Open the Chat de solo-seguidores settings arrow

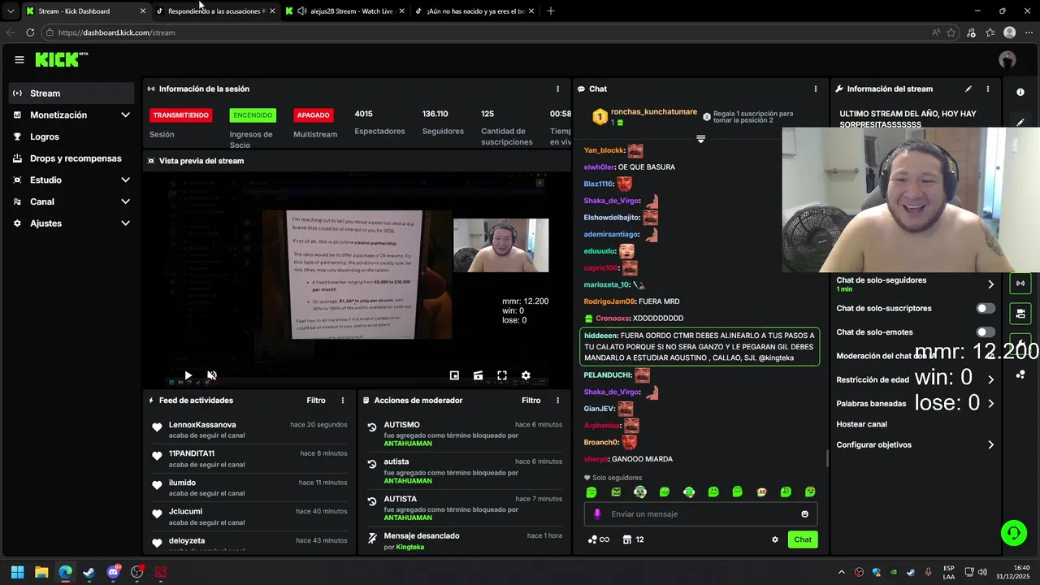click(x=990, y=284)
